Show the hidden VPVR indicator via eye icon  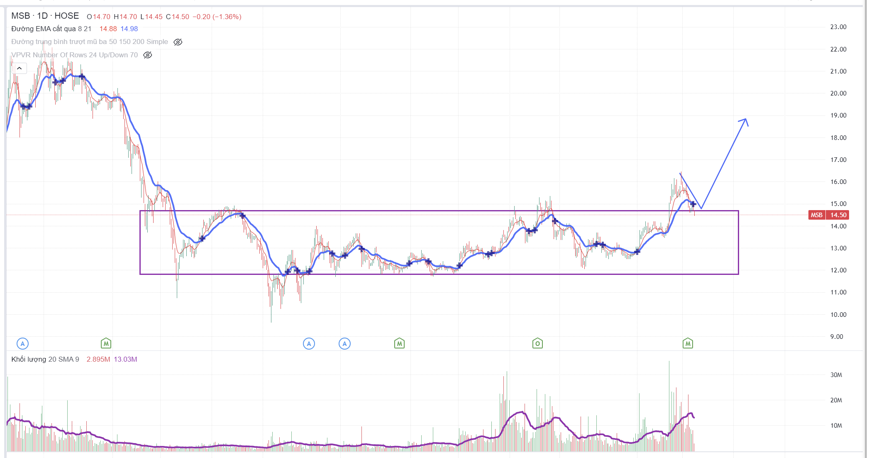click(x=148, y=55)
